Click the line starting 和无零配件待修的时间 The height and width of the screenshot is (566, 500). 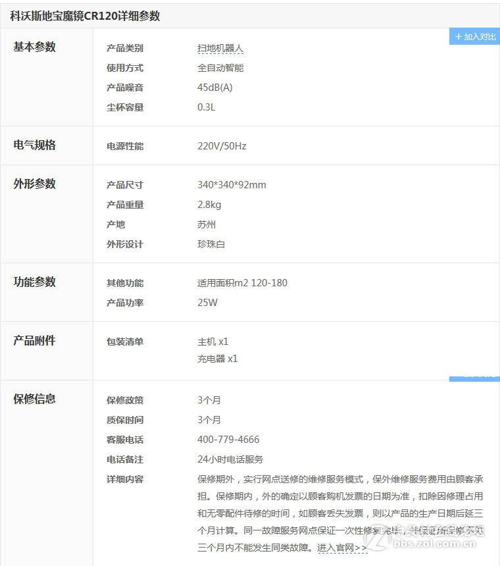340,513
